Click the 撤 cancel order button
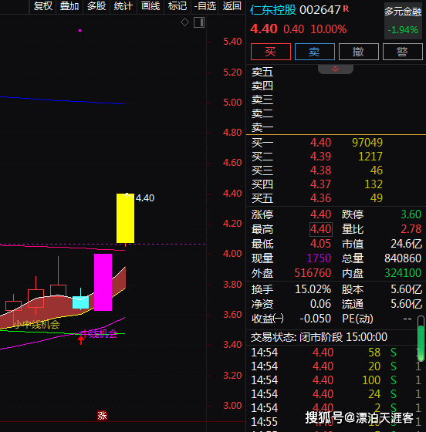The width and height of the screenshot is (426, 432). click(359, 52)
